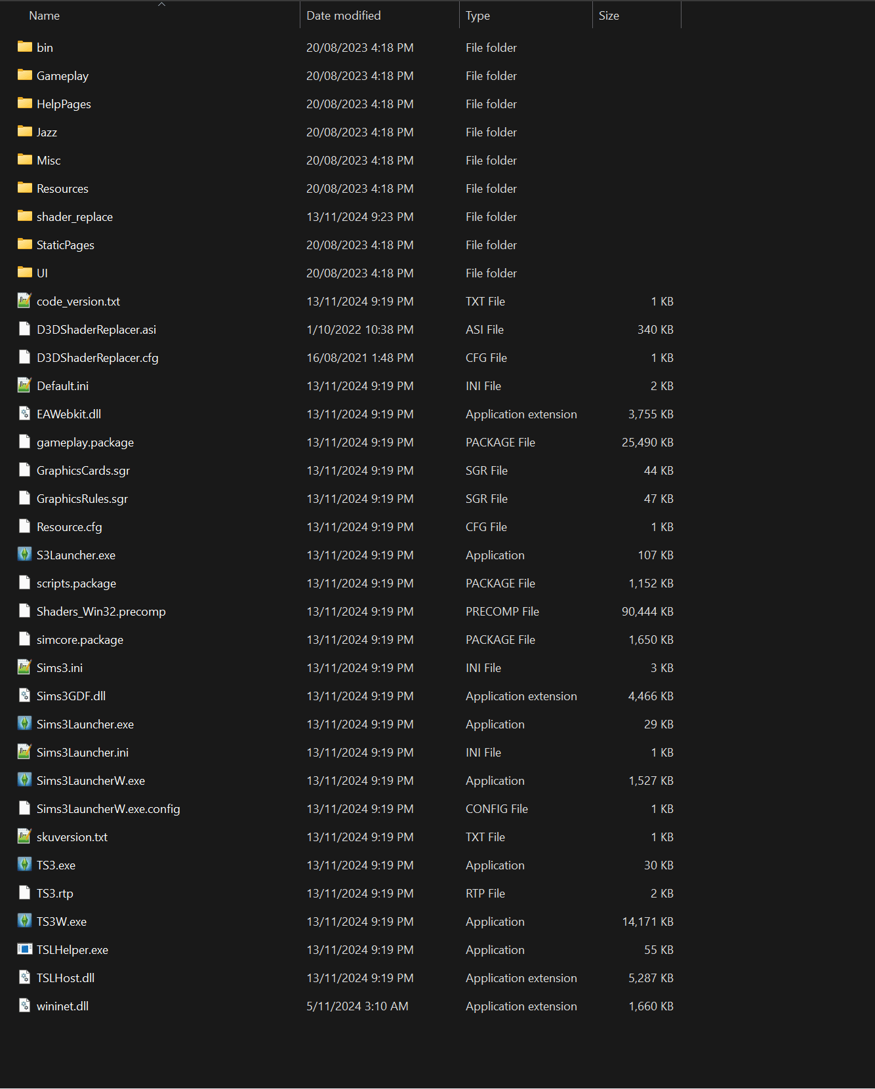Click the 5,287 KB size value
Image resolution: width=875 pixels, height=1089 pixels.
[651, 978]
